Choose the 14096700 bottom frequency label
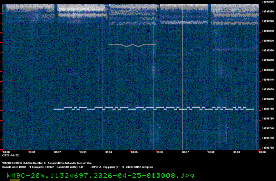Viewport: 276px width, 181px height. (268, 148)
